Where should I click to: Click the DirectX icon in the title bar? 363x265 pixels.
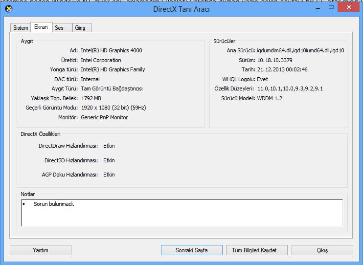pyautogui.click(x=9, y=9)
